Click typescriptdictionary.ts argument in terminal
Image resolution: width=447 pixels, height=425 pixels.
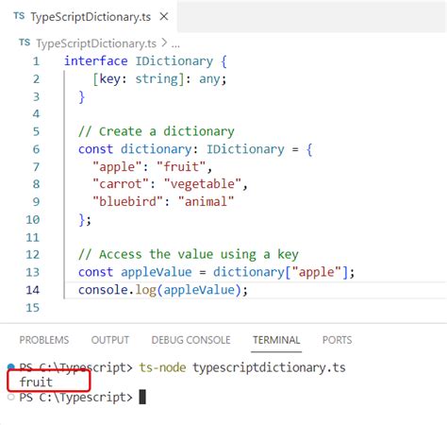click(x=269, y=367)
